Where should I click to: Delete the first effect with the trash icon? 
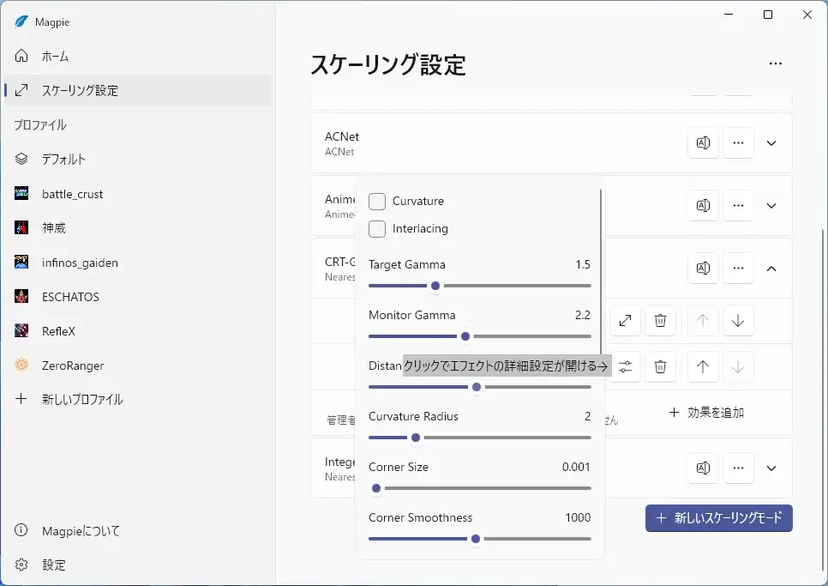click(x=660, y=321)
